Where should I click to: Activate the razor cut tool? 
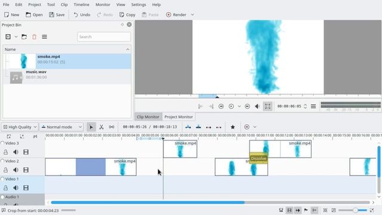click(101, 127)
